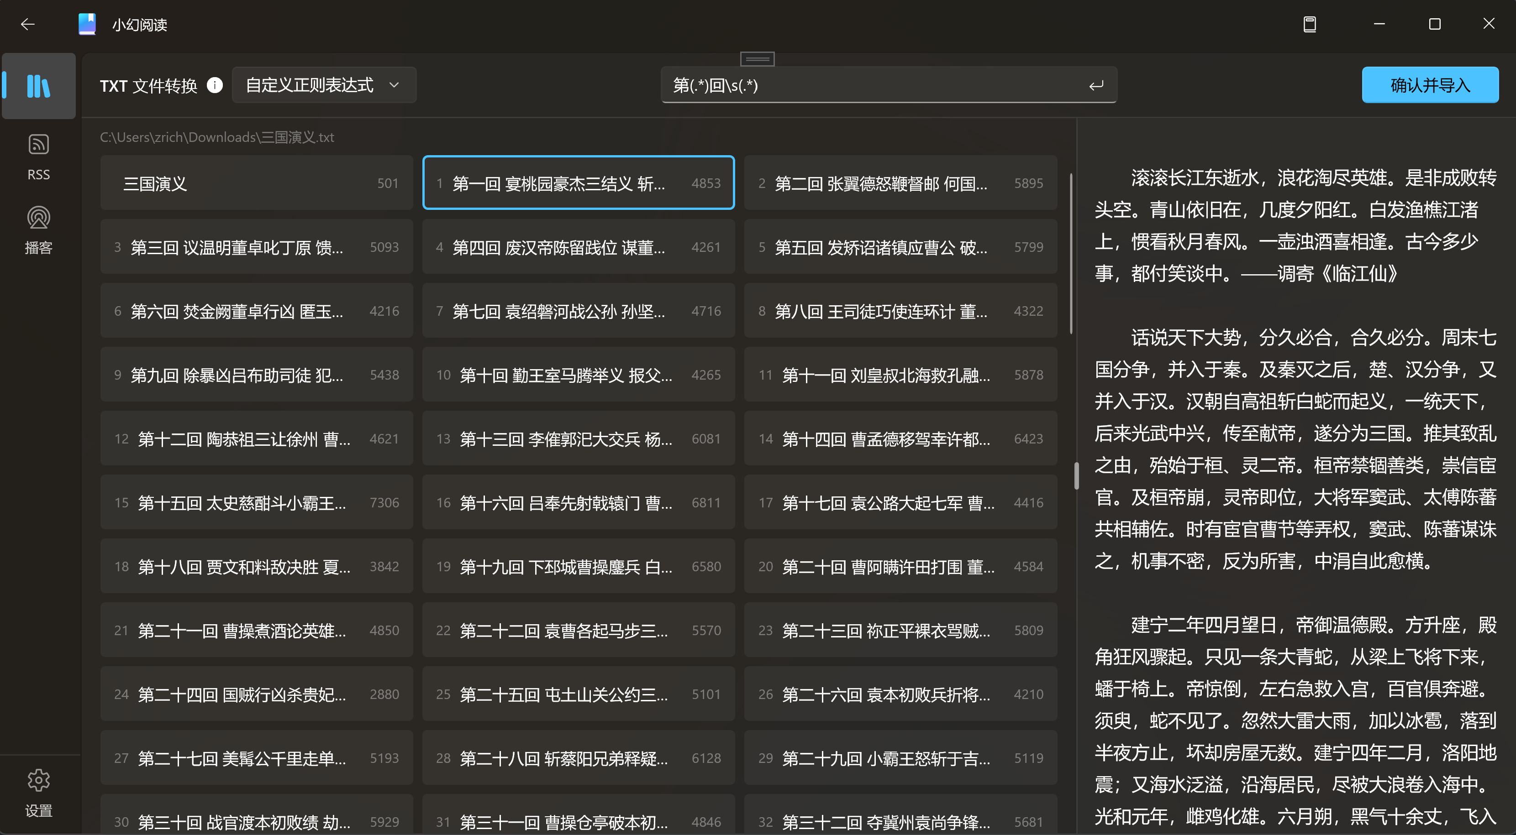
Task: Select chapter 第九回 除暴凶吕布助司徒
Action: (x=257, y=375)
